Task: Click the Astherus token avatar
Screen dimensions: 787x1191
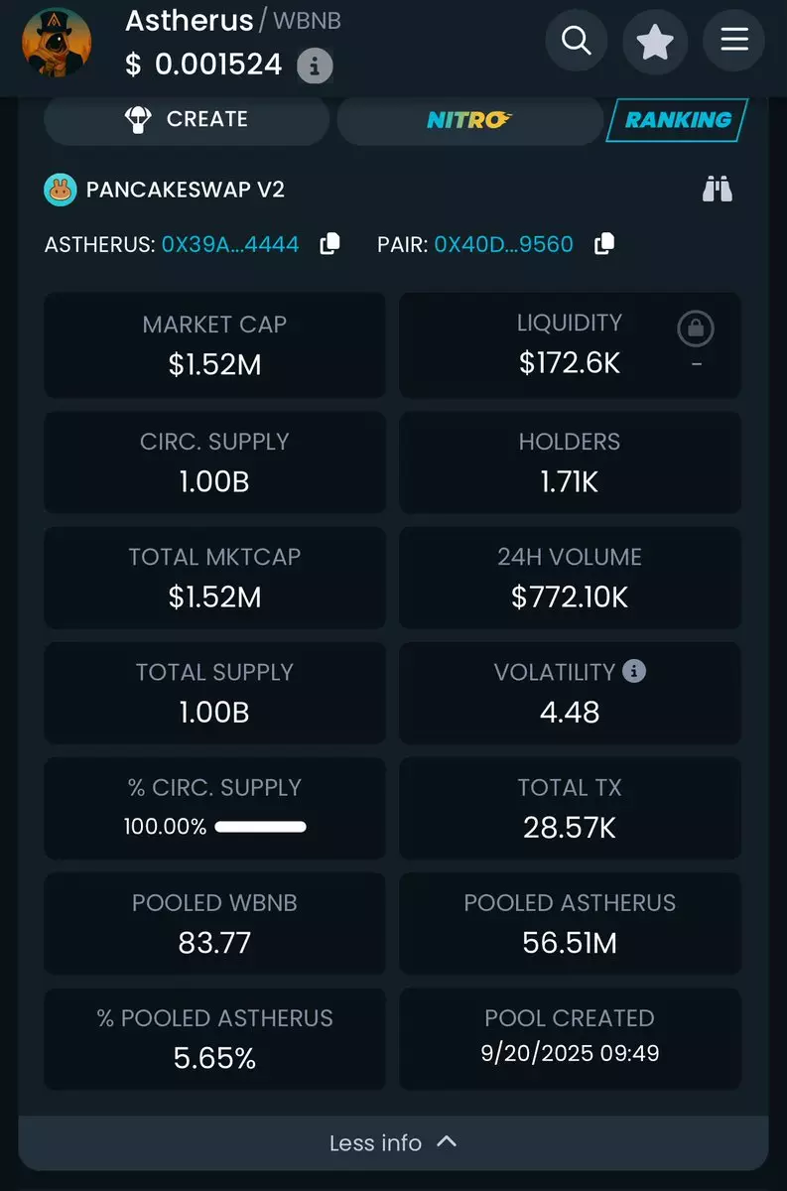Action: 57,43
